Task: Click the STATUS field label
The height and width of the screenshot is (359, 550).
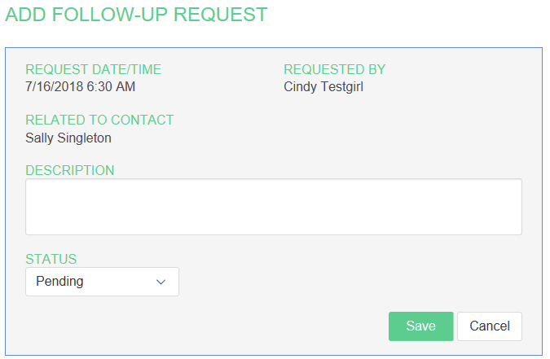Action: 51,259
